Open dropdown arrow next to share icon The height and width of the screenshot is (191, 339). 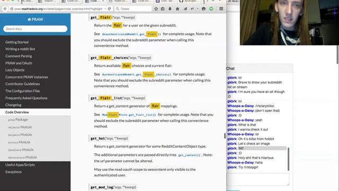[x=198, y=9]
